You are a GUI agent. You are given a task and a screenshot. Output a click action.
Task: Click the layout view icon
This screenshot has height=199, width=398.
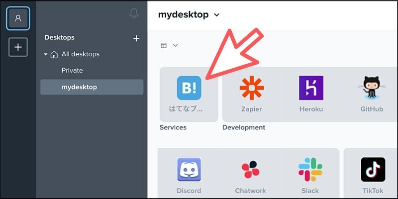(x=164, y=45)
